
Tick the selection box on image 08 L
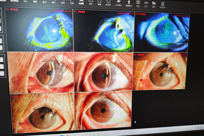pos(72,50)
